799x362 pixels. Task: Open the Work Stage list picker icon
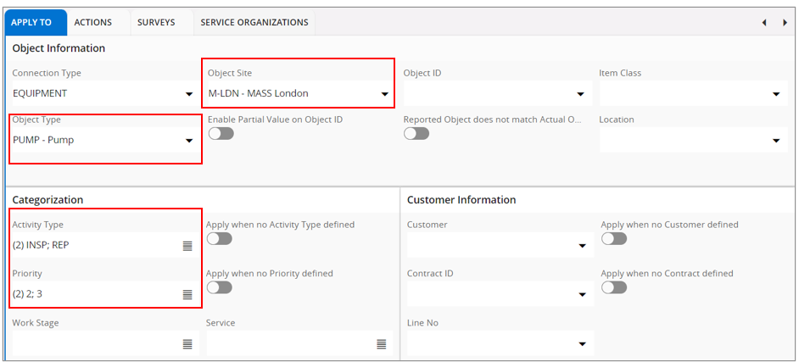tap(187, 344)
